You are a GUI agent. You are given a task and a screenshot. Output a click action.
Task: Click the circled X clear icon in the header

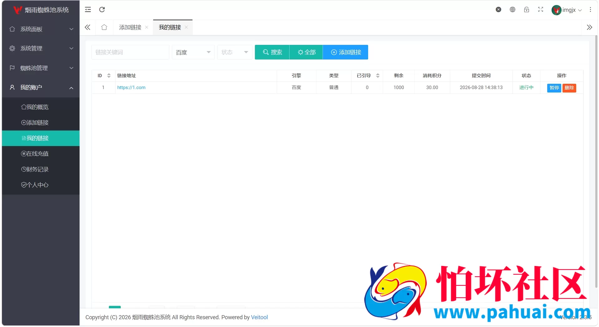click(x=499, y=10)
